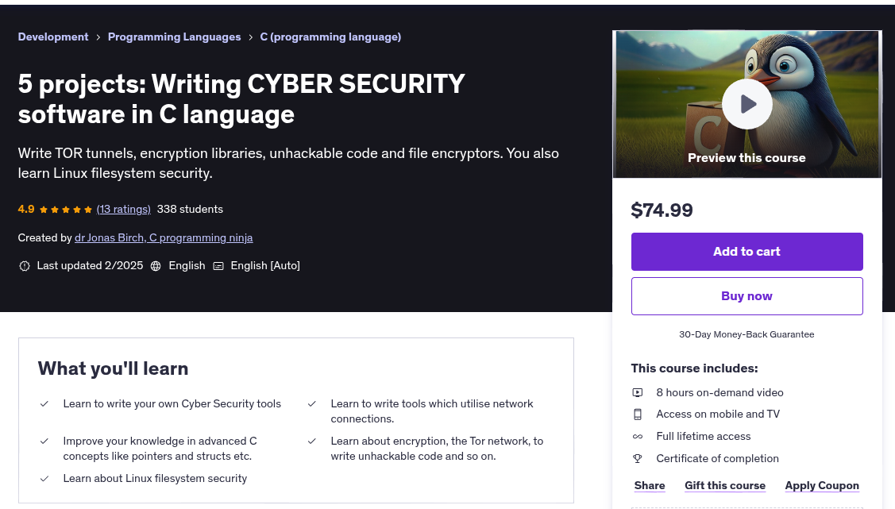Go to Programming Languages breadcrumb
Screen dimensions: 895x509
point(174,37)
